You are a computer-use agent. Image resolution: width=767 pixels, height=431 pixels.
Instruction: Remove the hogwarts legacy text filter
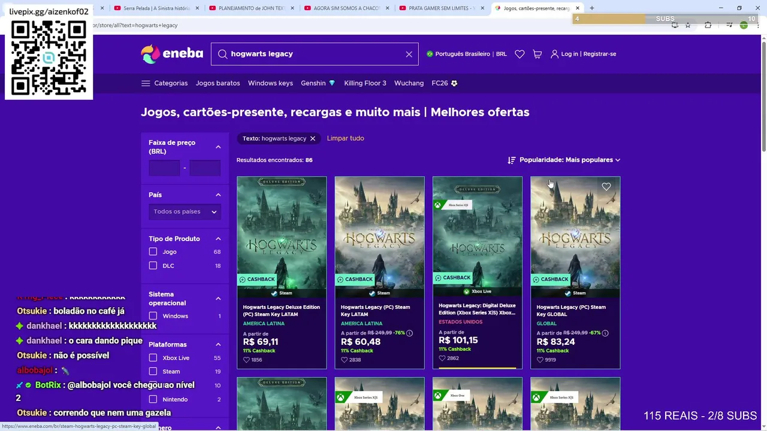312,138
